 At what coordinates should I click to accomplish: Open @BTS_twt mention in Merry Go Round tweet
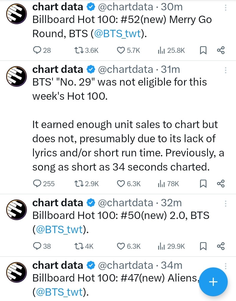[x=118, y=34]
